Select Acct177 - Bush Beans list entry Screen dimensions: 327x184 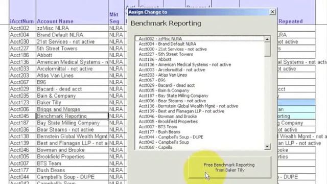coord(200,132)
